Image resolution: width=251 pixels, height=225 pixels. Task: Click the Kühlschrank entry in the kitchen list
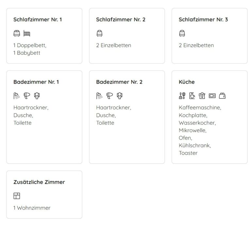(x=195, y=145)
